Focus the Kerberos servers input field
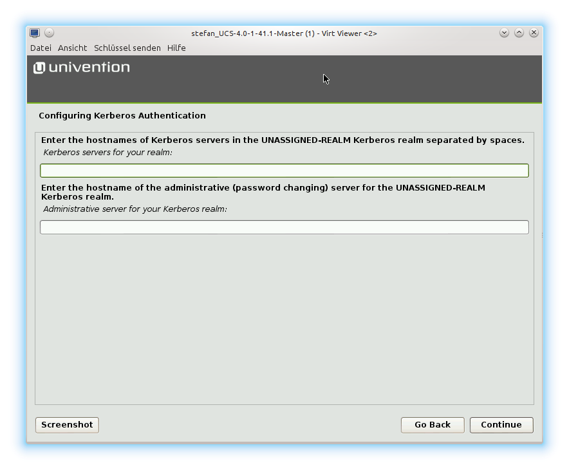The height and width of the screenshot is (470, 569). click(x=284, y=171)
